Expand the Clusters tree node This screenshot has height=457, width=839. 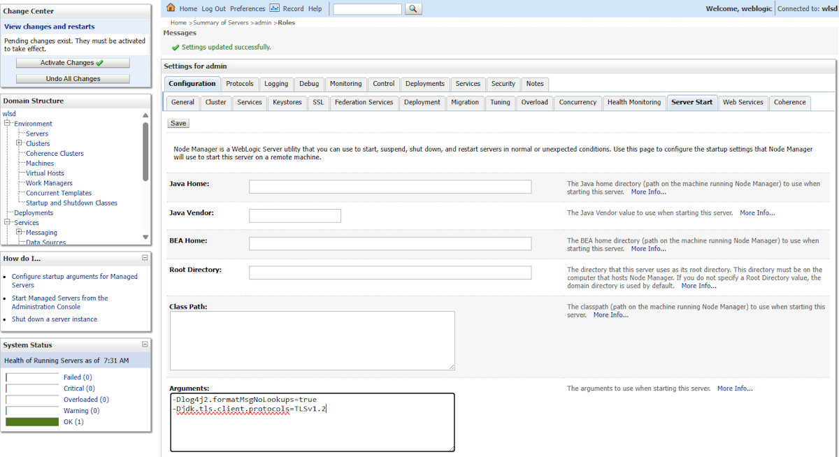(18, 143)
